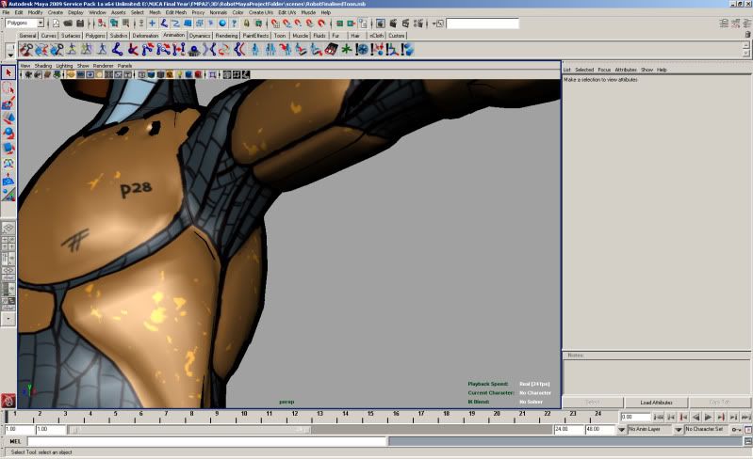Choose the Paint Selection tool
The height and width of the screenshot is (459, 753).
point(8,103)
